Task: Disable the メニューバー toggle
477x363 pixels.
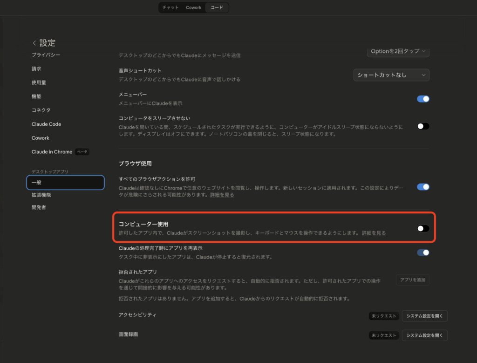Action: point(423,99)
